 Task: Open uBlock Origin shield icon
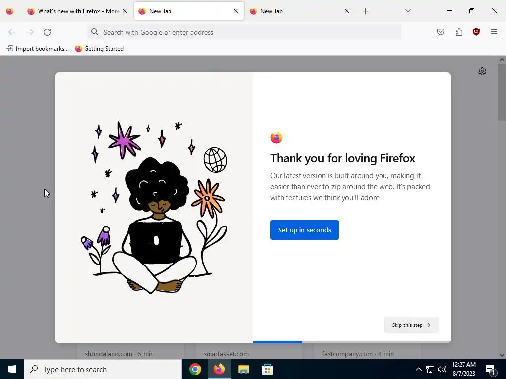(476, 32)
